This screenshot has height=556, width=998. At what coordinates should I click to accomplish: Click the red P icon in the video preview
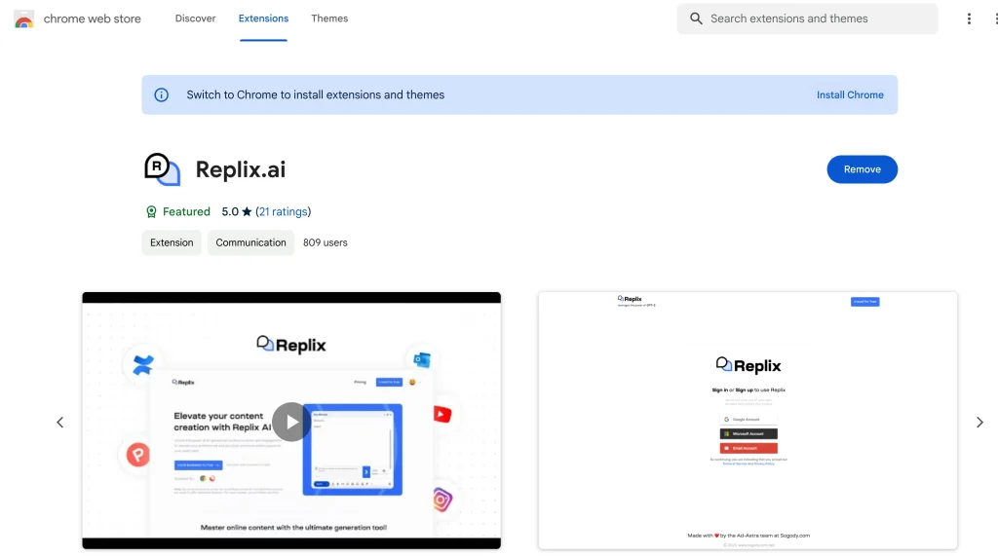[x=138, y=454]
